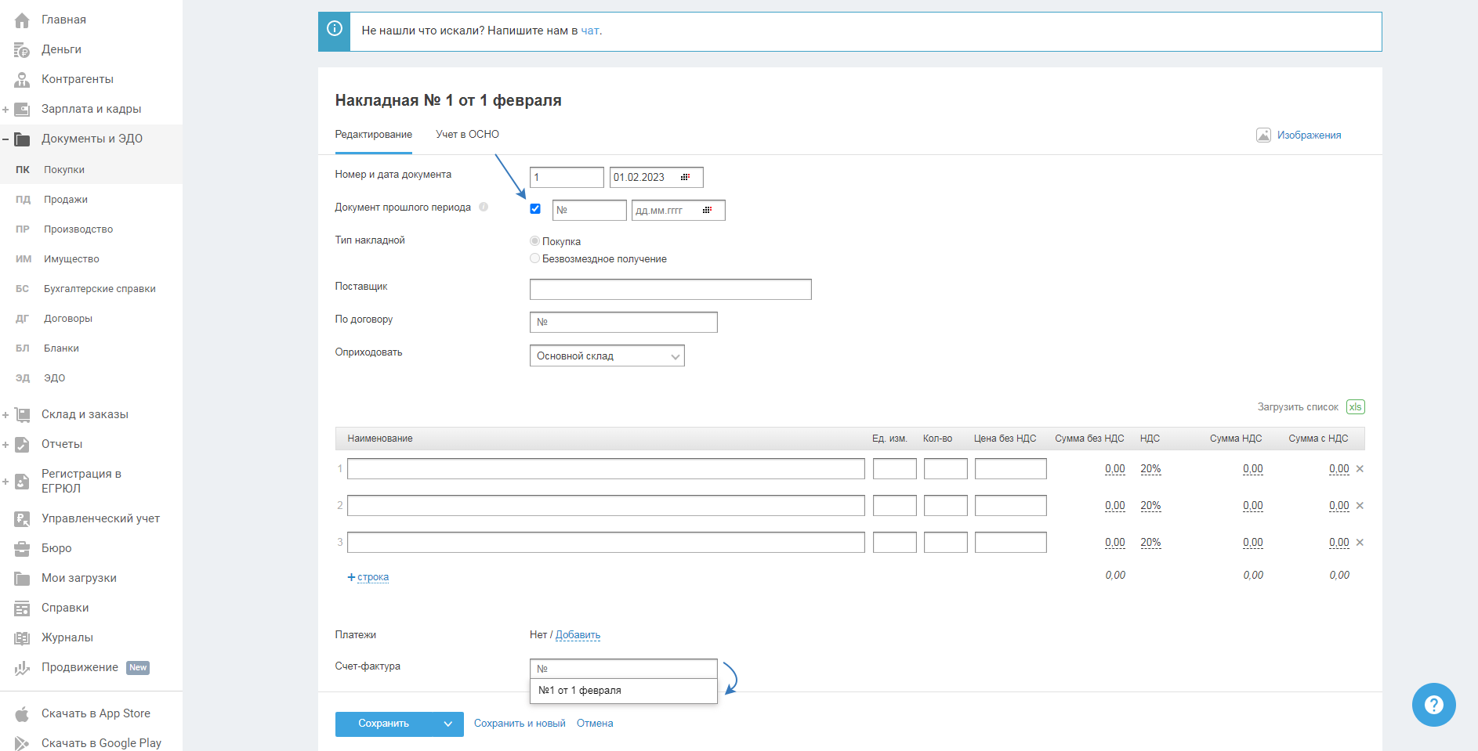Screen dimensions: 1478x751
Task: Switch to the Учет в ОСНО tab
Action: pyautogui.click(x=467, y=135)
